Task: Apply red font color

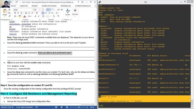Action: (25, 16)
